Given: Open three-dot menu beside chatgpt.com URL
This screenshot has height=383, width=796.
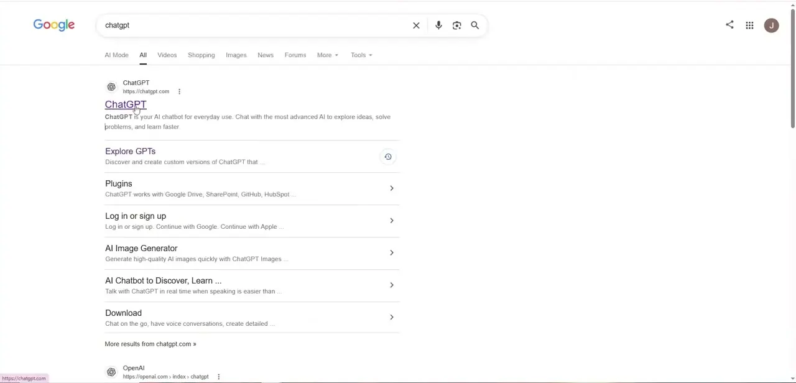Looking at the screenshot, I should click(x=179, y=91).
